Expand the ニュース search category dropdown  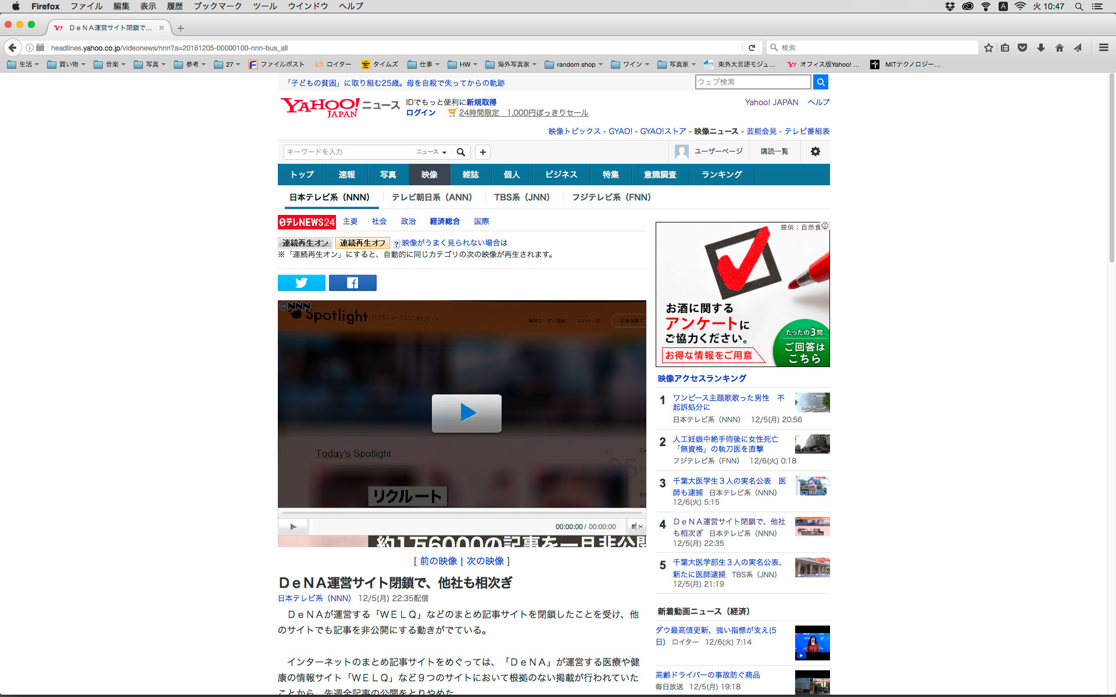pos(431,152)
